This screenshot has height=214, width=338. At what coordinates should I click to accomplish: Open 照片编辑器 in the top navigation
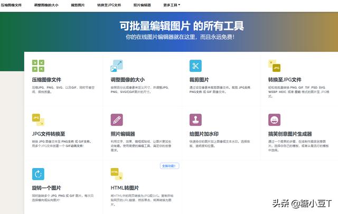coord(142,5)
